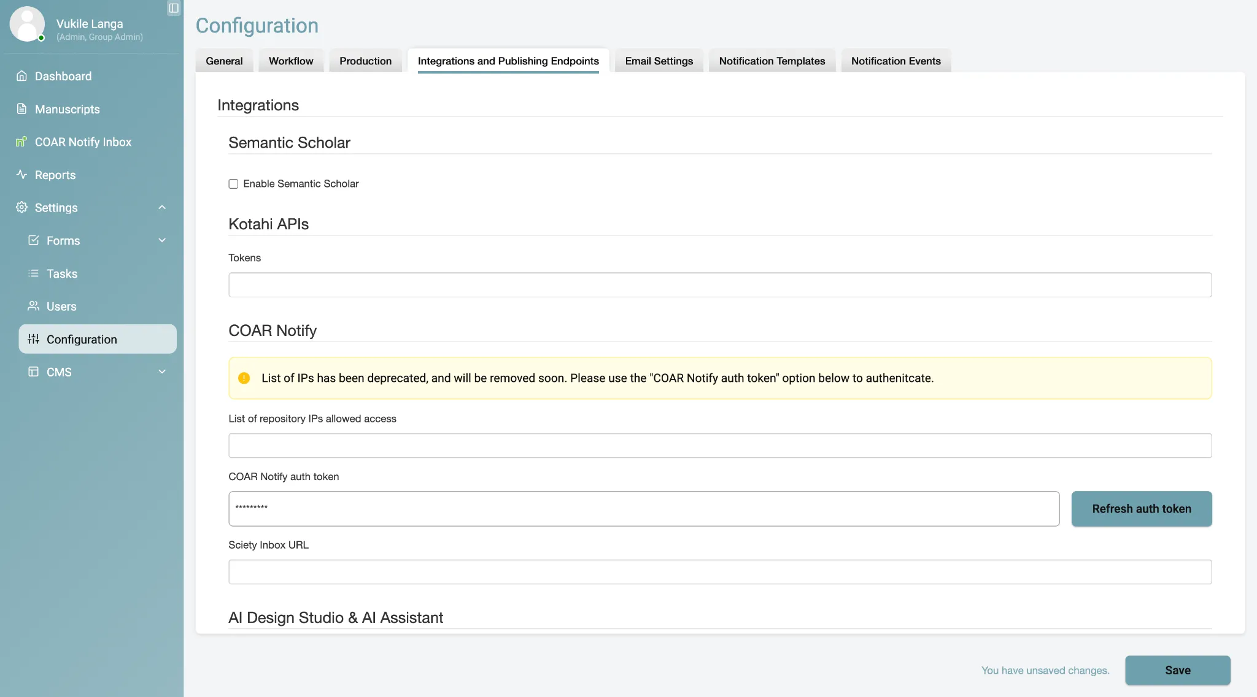Click the Forms checkbox-edit icon
Viewport: 1257px width, 697px height.
34,240
